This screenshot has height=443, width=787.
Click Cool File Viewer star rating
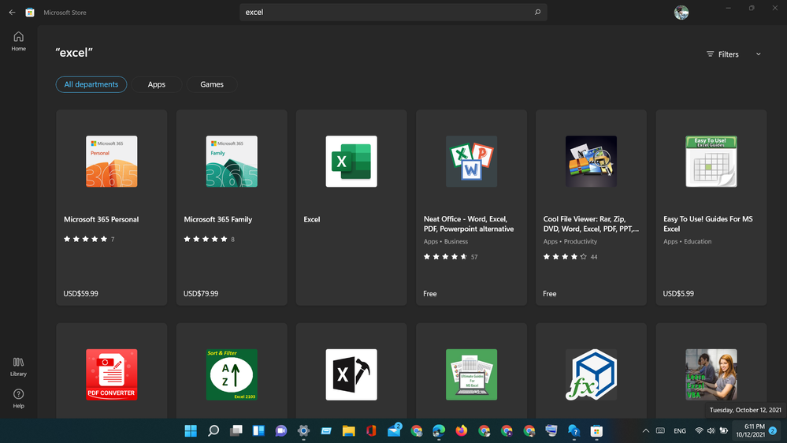tap(565, 257)
